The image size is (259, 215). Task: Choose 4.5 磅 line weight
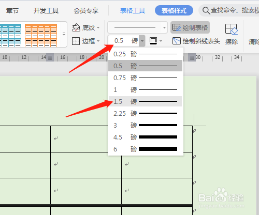tap(145, 137)
